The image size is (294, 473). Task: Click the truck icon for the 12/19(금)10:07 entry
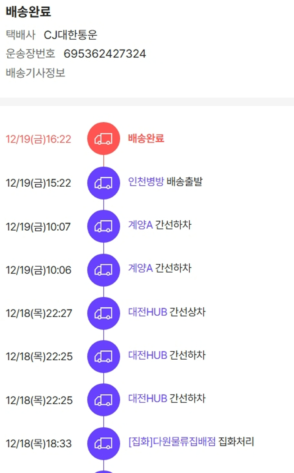tap(103, 226)
